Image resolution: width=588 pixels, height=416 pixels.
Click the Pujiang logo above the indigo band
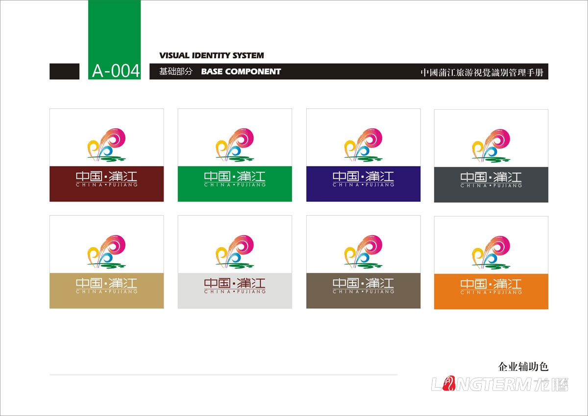click(364, 145)
